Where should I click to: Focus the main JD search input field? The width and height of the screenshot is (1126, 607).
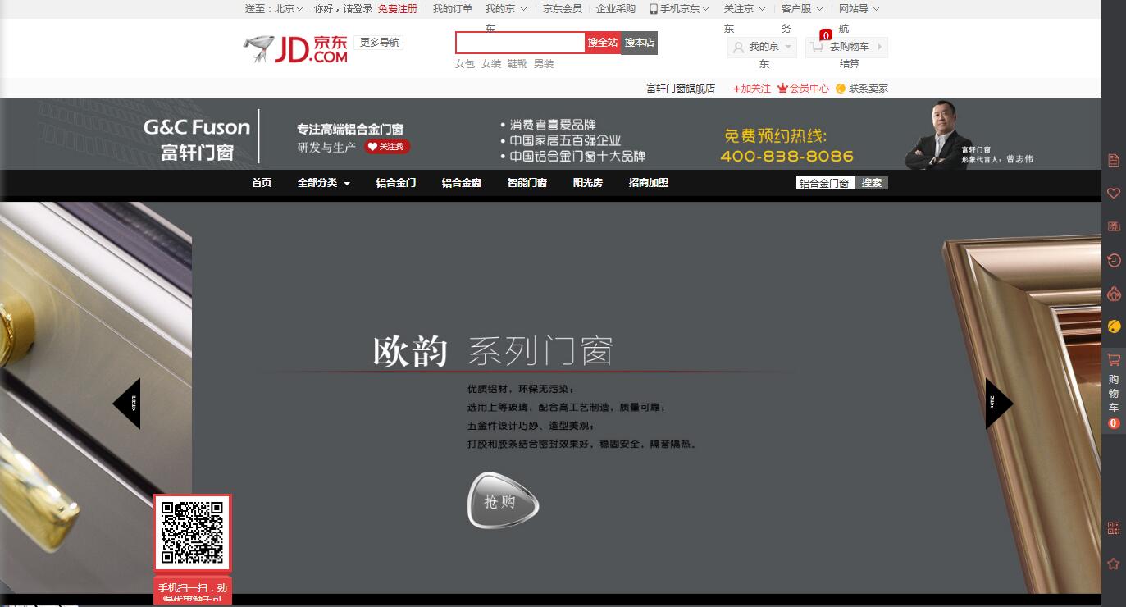(520, 43)
